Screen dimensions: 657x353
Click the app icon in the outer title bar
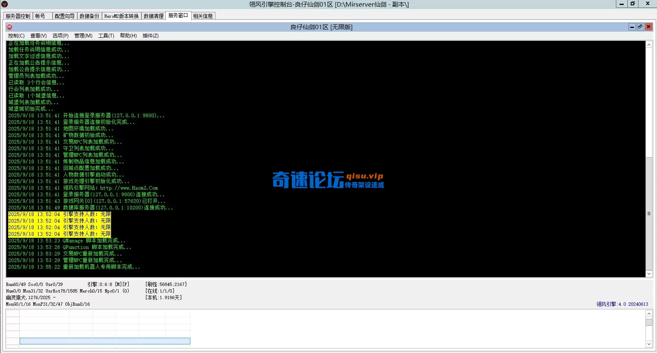pos(5,4)
